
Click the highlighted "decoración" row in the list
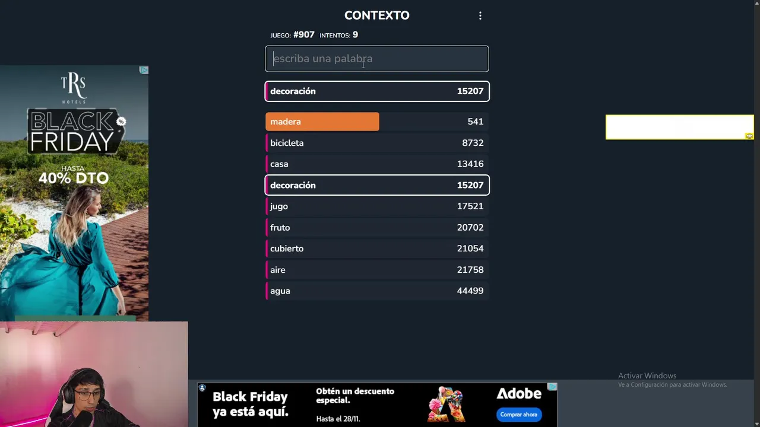coord(377,185)
